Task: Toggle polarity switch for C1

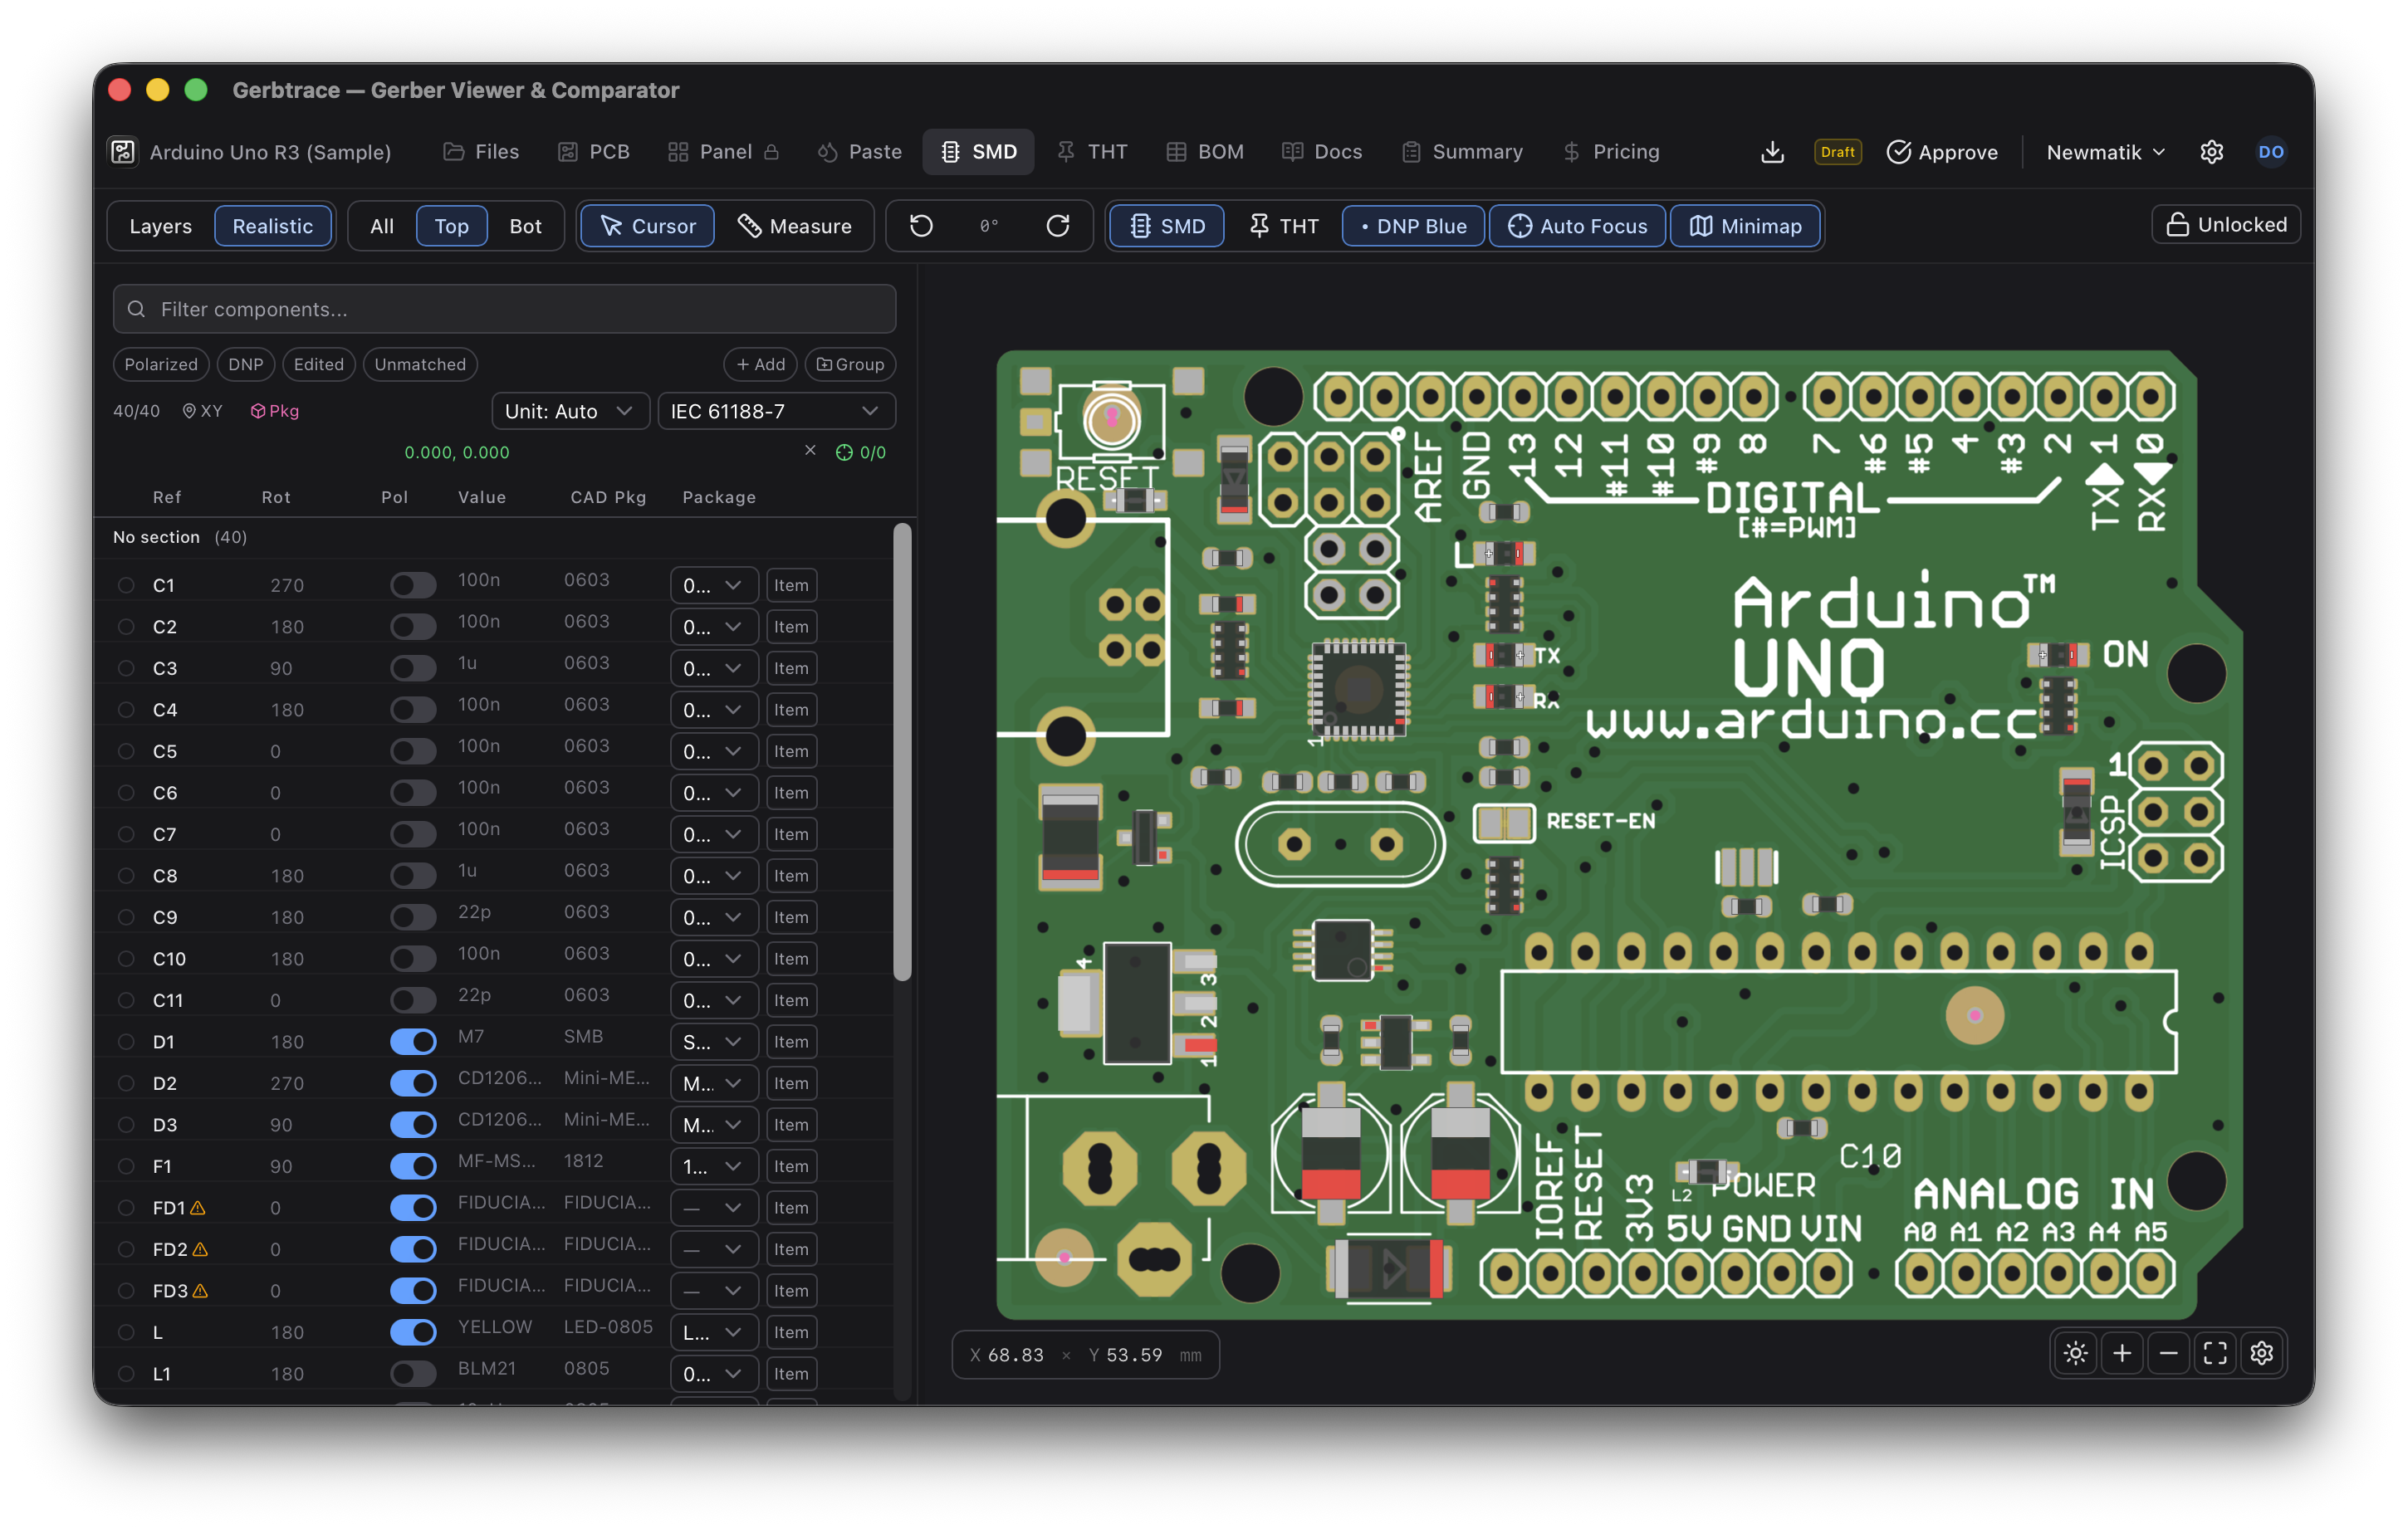Action: coord(413,585)
